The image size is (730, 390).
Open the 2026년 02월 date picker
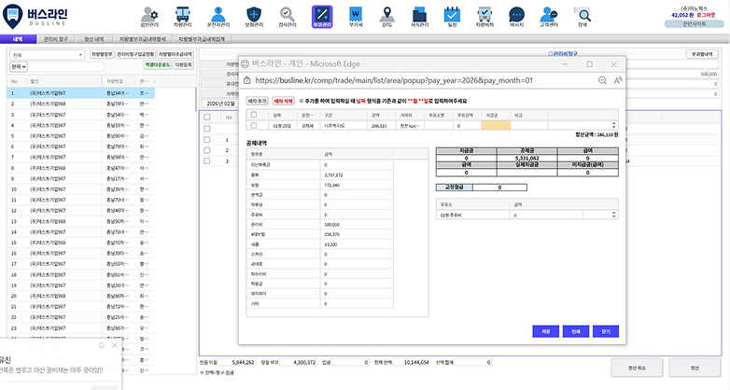point(221,103)
